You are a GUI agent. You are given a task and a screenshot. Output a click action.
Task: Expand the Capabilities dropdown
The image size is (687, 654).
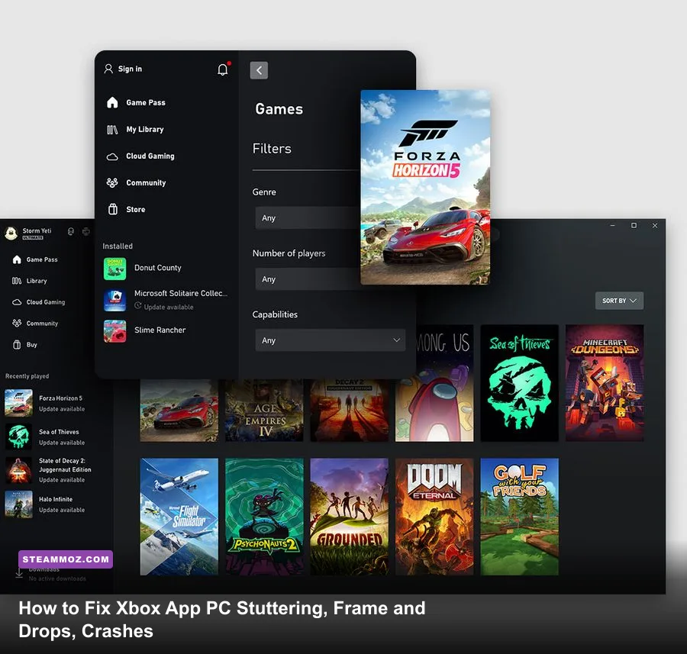(331, 340)
